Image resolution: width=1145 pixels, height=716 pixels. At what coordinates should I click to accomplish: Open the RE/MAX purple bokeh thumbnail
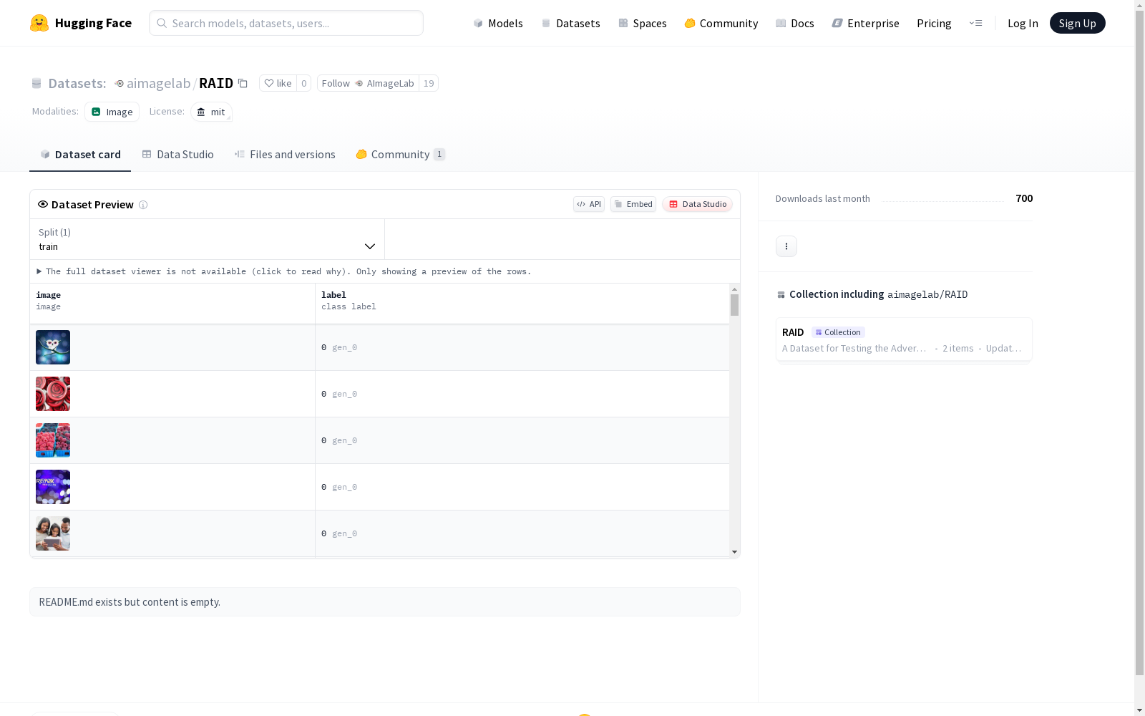click(x=53, y=487)
